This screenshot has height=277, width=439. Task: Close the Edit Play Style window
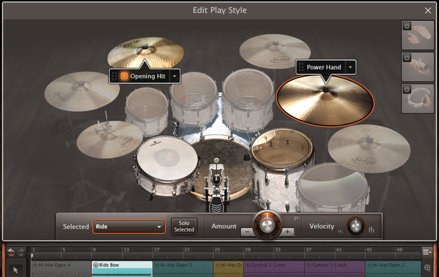pos(428,11)
